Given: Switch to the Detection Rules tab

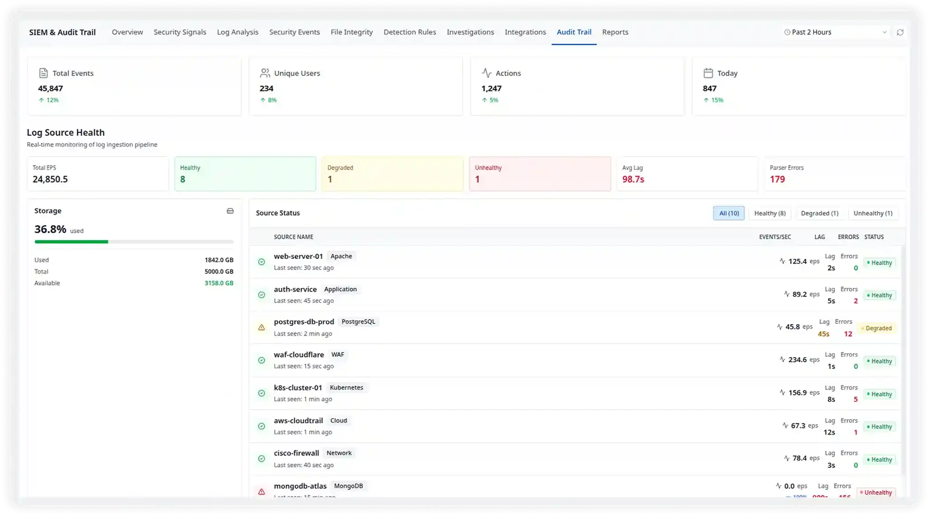Looking at the screenshot, I should [x=410, y=32].
